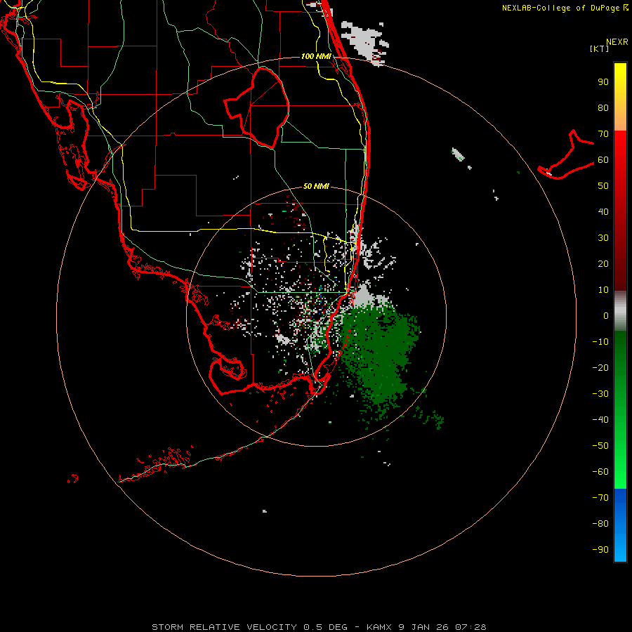The height and width of the screenshot is (632, 632).
Task: Click the positive 80 value on the velocity scale
Action: (x=603, y=108)
